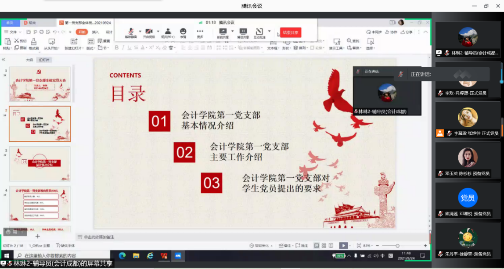Open interactive annotation tool

click(x=259, y=33)
